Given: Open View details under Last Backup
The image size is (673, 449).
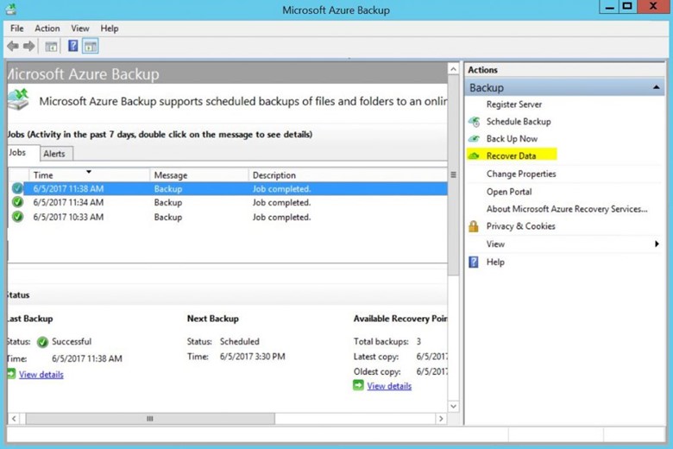Looking at the screenshot, I should 41,374.
